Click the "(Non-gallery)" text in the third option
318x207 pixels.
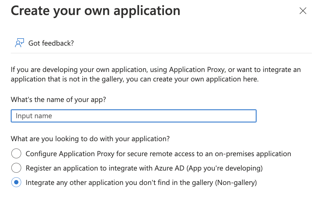click(236, 183)
